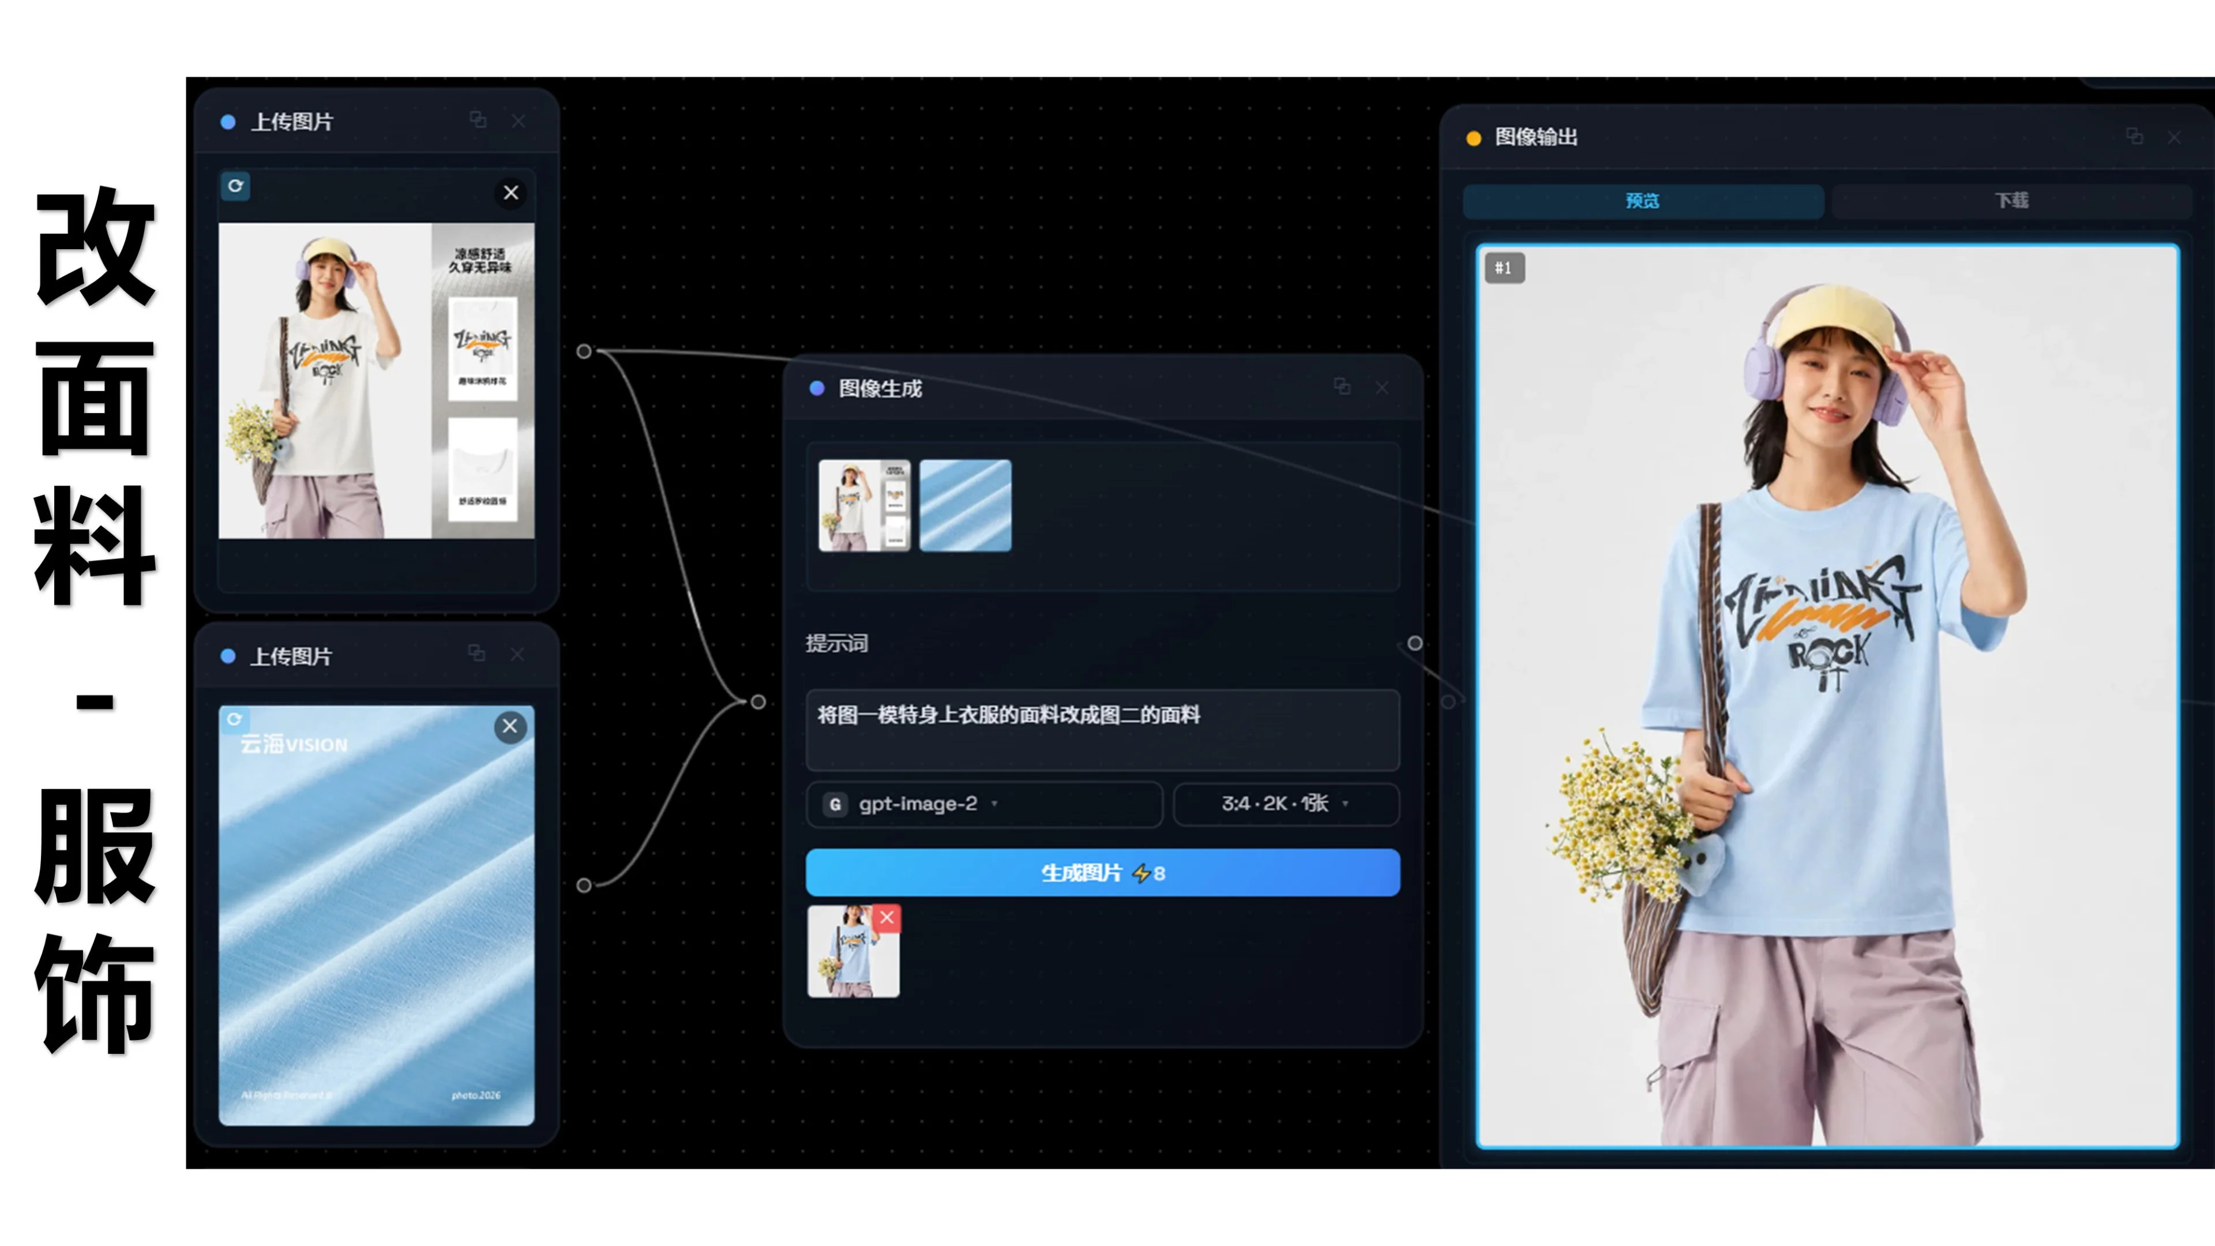Close the bottom 上传图片 node
This screenshot has height=1246, width=2215.
tap(517, 654)
